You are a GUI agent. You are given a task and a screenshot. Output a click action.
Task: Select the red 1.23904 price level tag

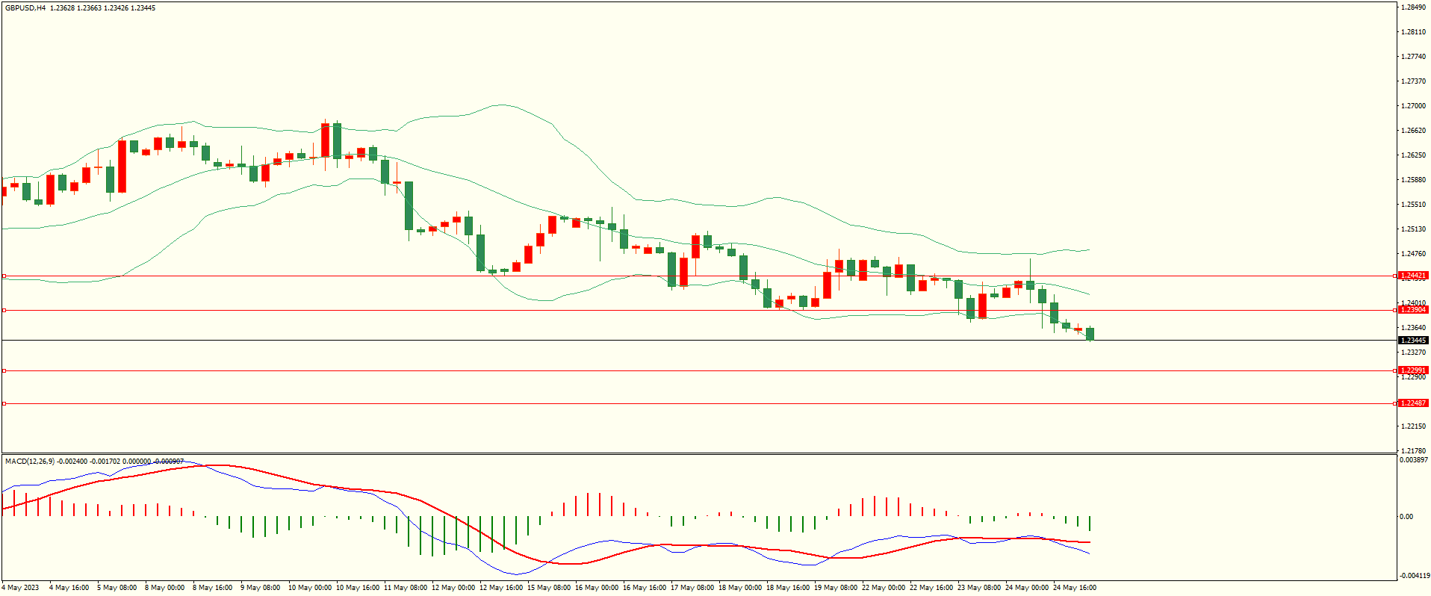click(1412, 310)
